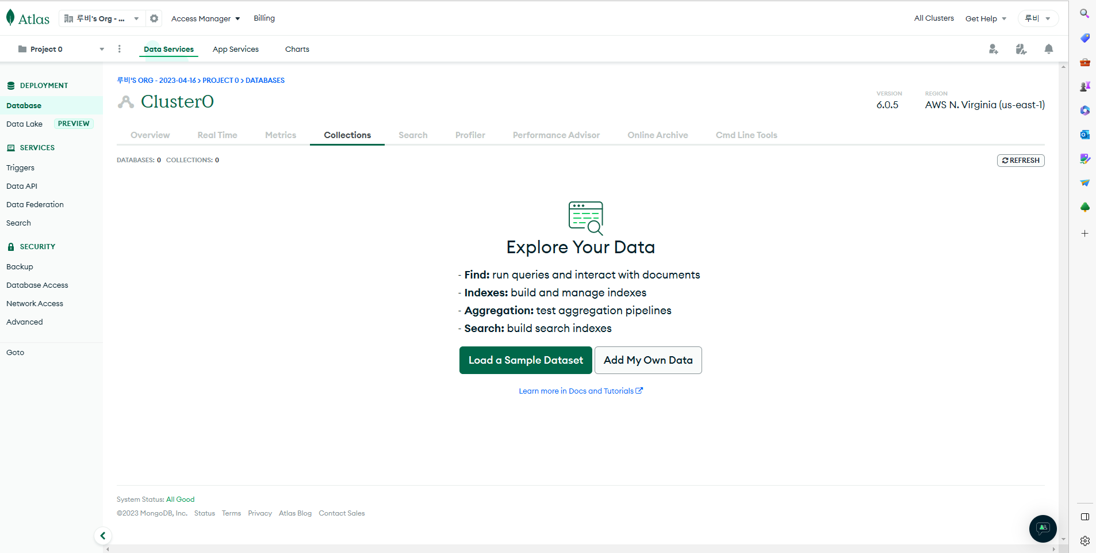Click the PROJECT 0 breadcrumb
Image resolution: width=1096 pixels, height=553 pixels.
pyautogui.click(x=220, y=81)
